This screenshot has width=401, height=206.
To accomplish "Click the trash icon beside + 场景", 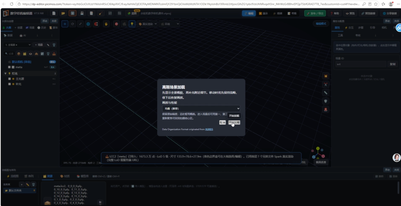I will click(x=54, y=45).
